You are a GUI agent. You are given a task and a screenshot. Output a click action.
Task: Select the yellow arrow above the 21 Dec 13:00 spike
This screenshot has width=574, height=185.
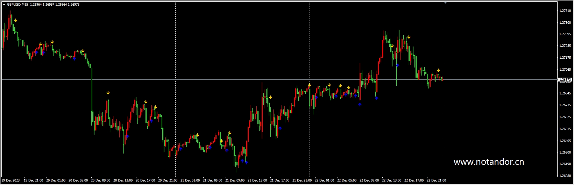click(270, 97)
